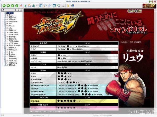Open the contents panel position menu button

pyautogui.click(x=15, y=10)
